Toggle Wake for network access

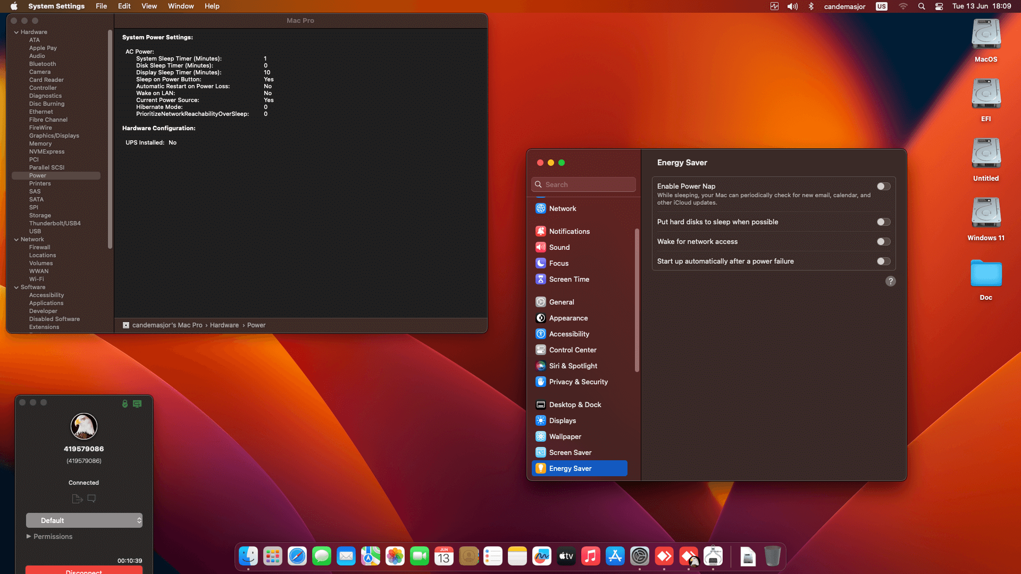coord(883,242)
